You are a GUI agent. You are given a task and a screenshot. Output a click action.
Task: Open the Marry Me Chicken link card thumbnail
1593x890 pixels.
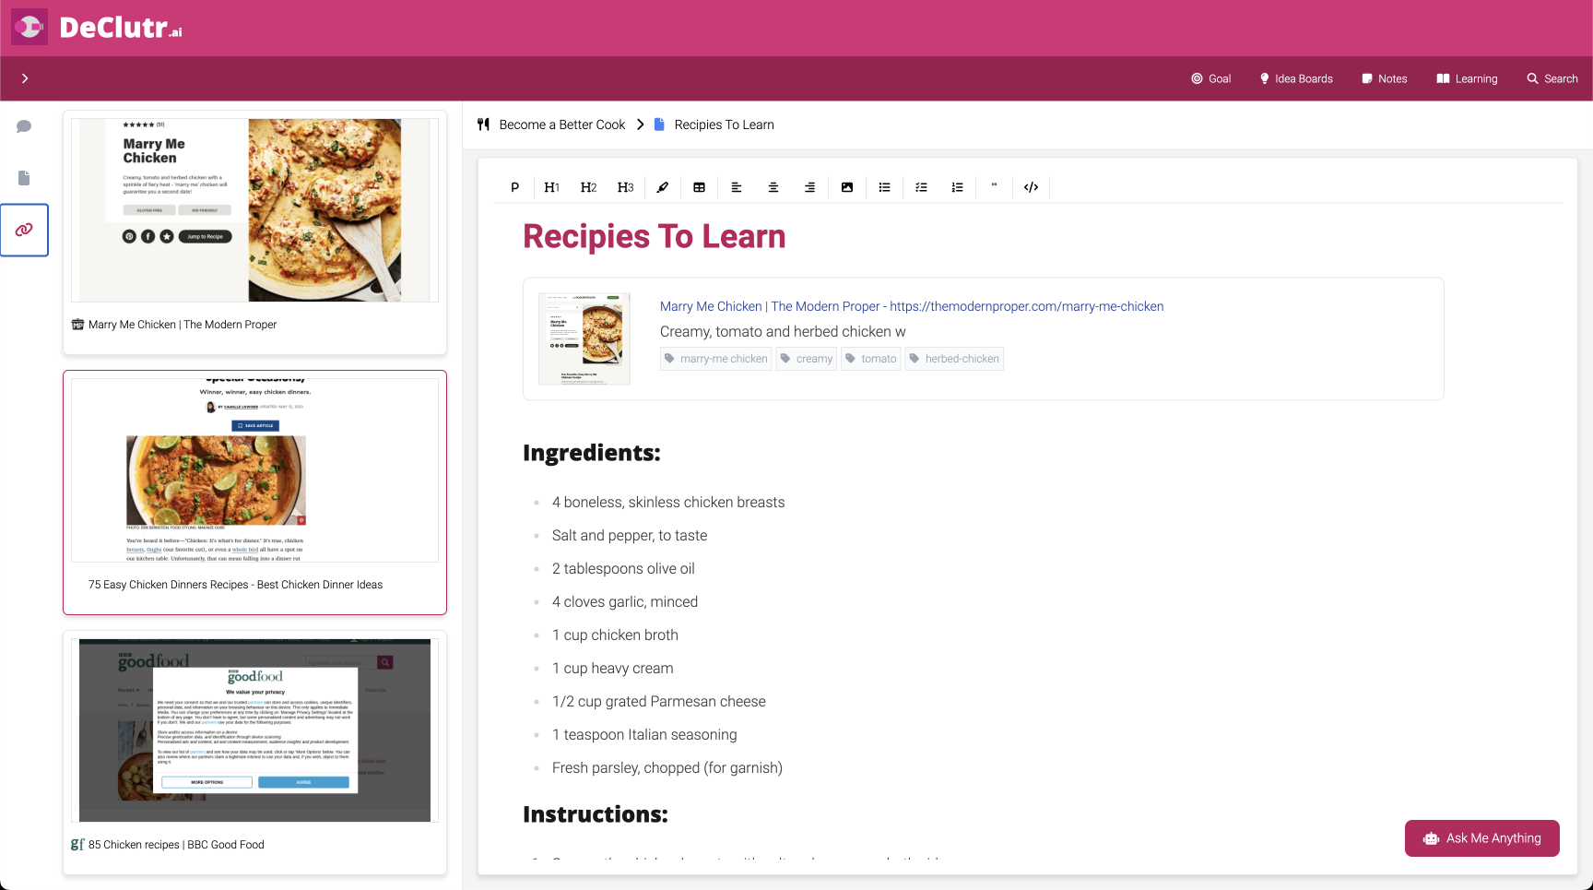254,210
